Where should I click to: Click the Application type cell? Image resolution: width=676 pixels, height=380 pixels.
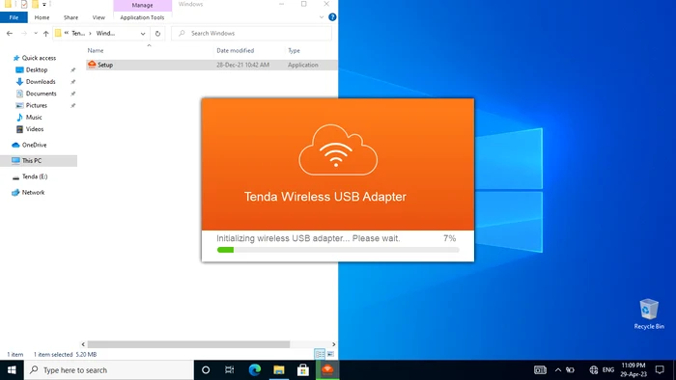tap(303, 65)
